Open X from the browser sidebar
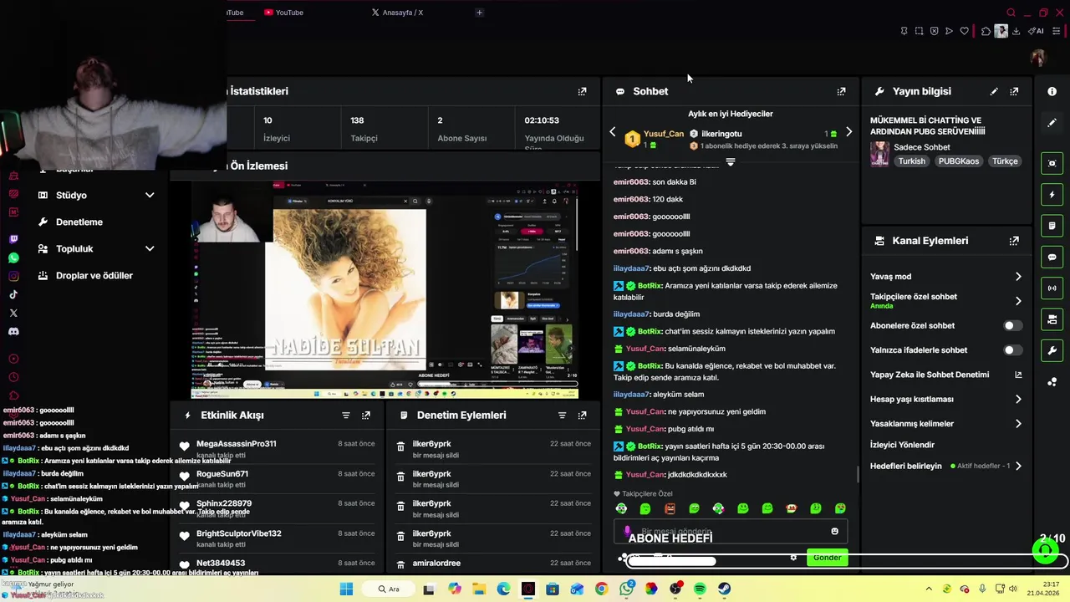The height and width of the screenshot is (602, 1070). [x=13, y=313]
